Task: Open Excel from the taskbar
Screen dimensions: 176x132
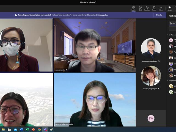Action: coord(27,130)
